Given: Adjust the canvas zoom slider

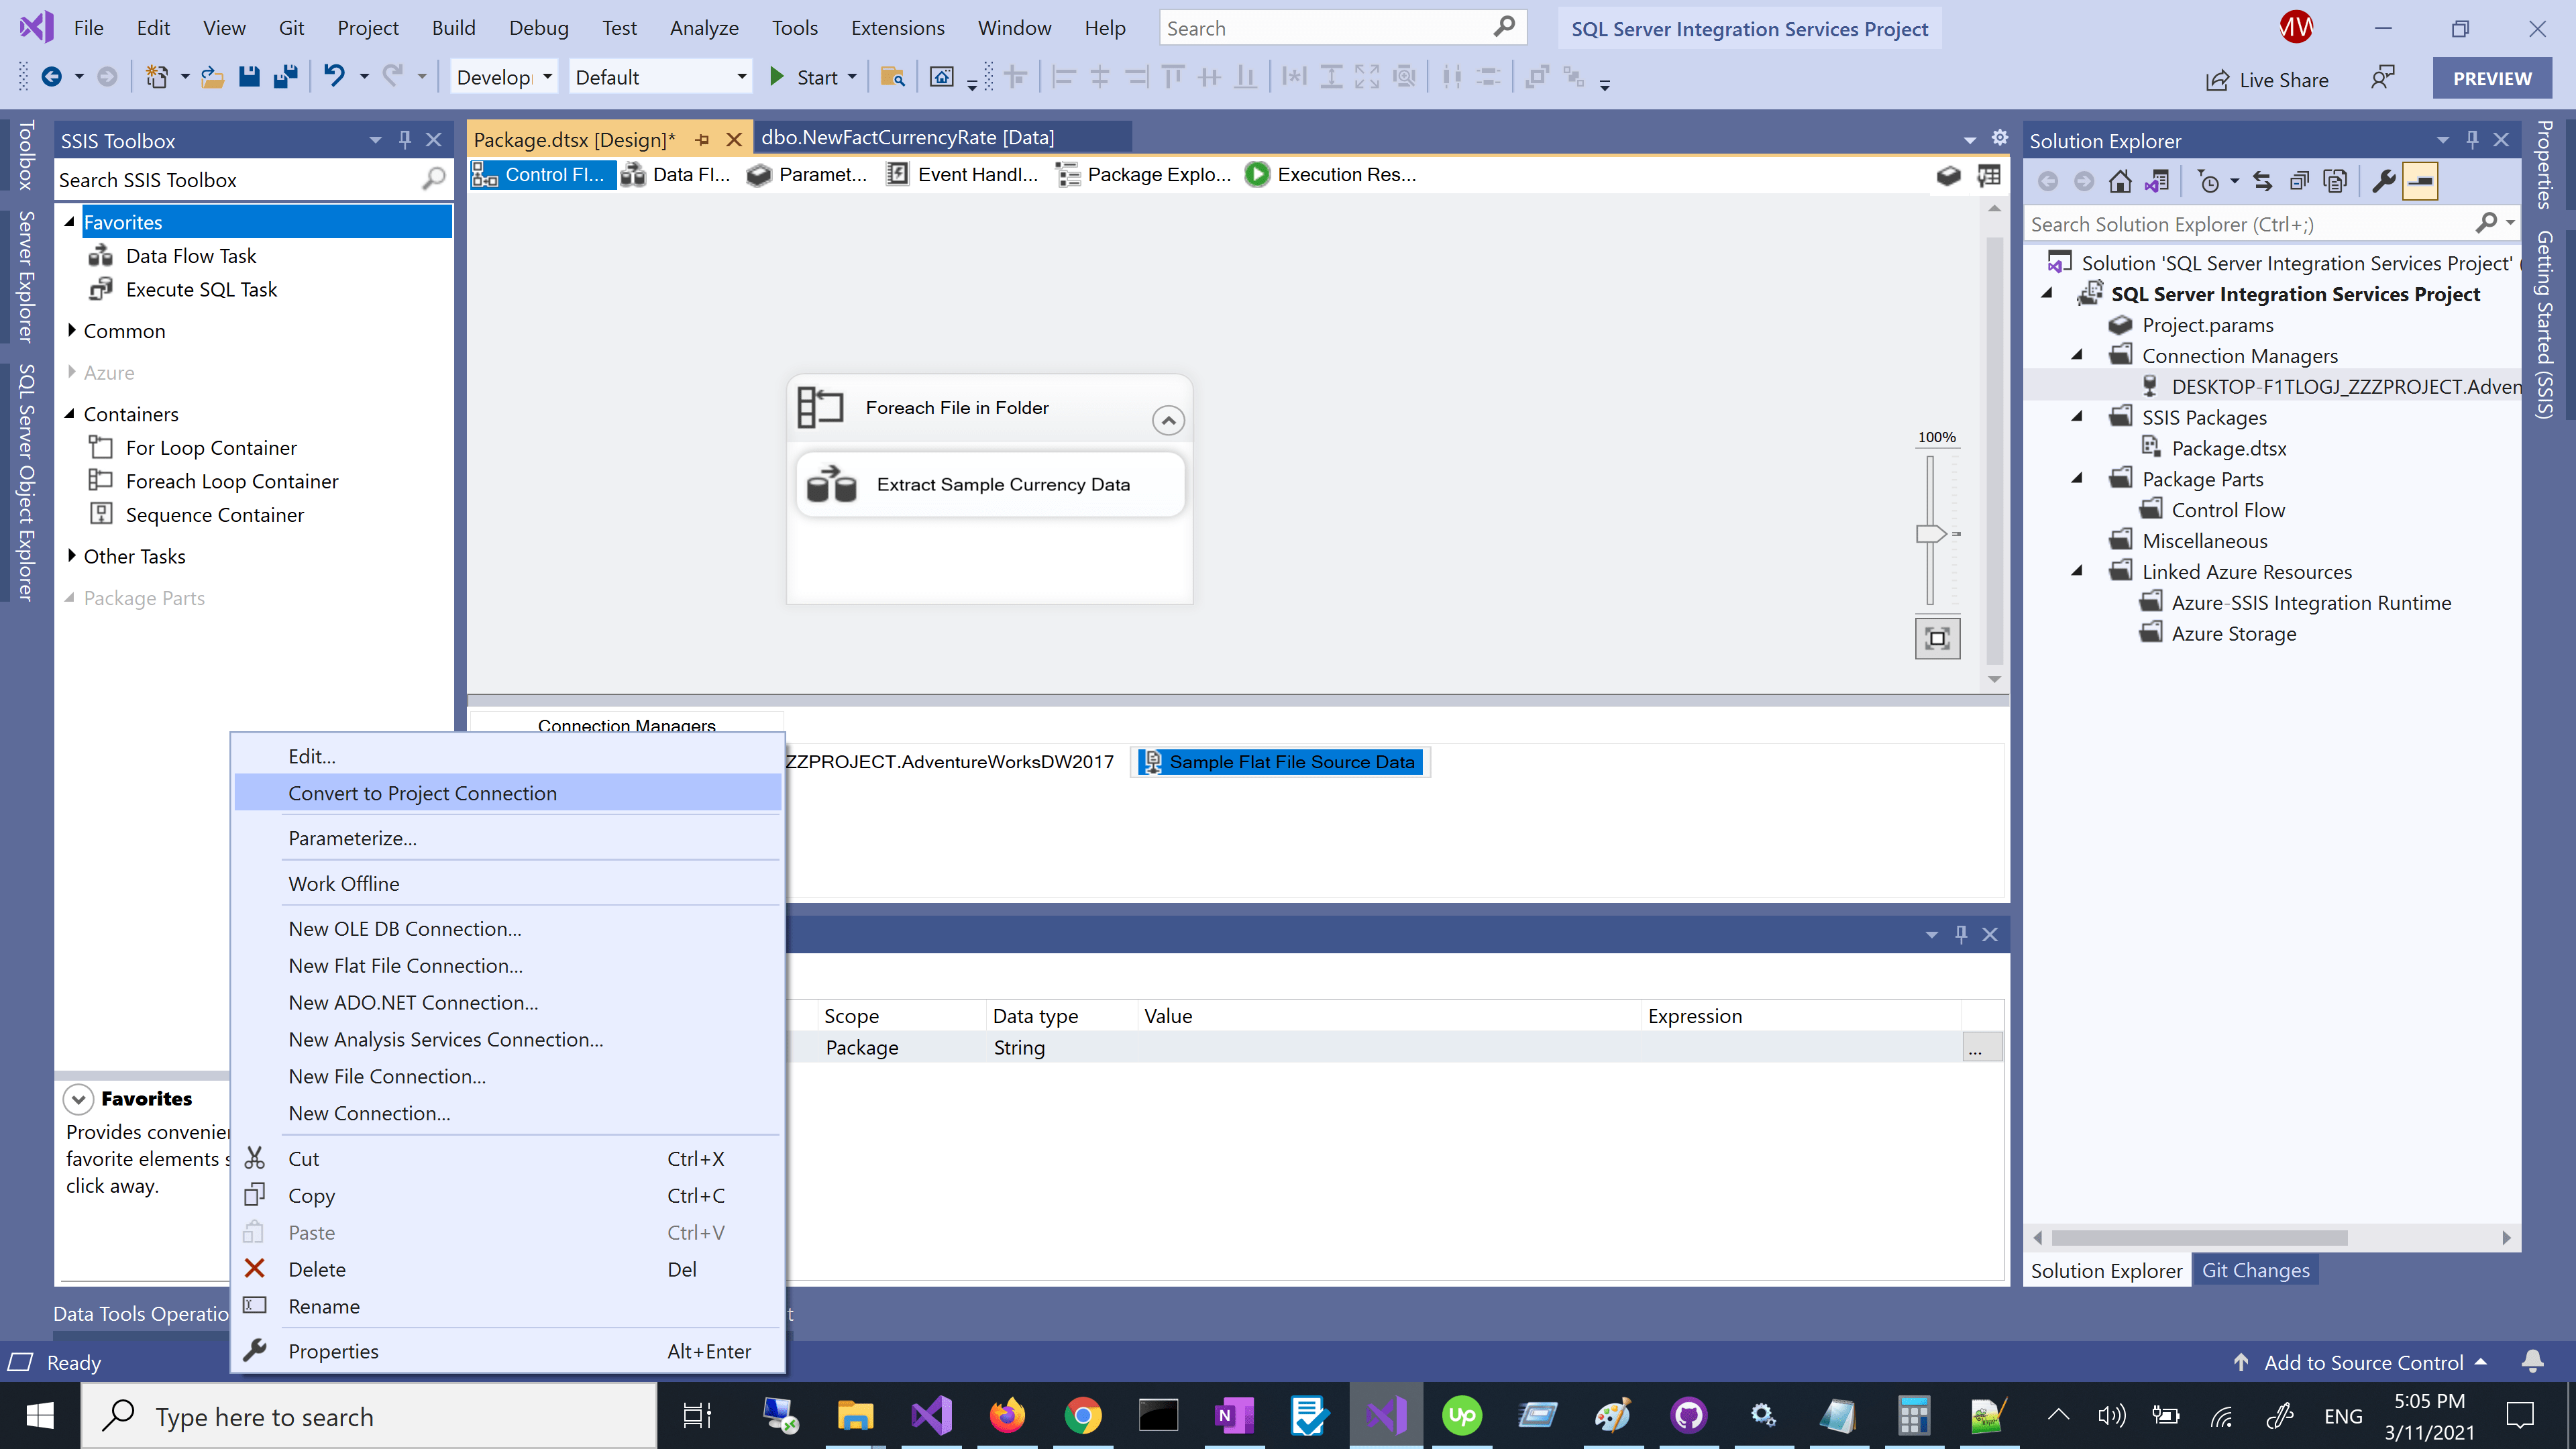Looking at the screenshot, I should tap(1930, 533).
